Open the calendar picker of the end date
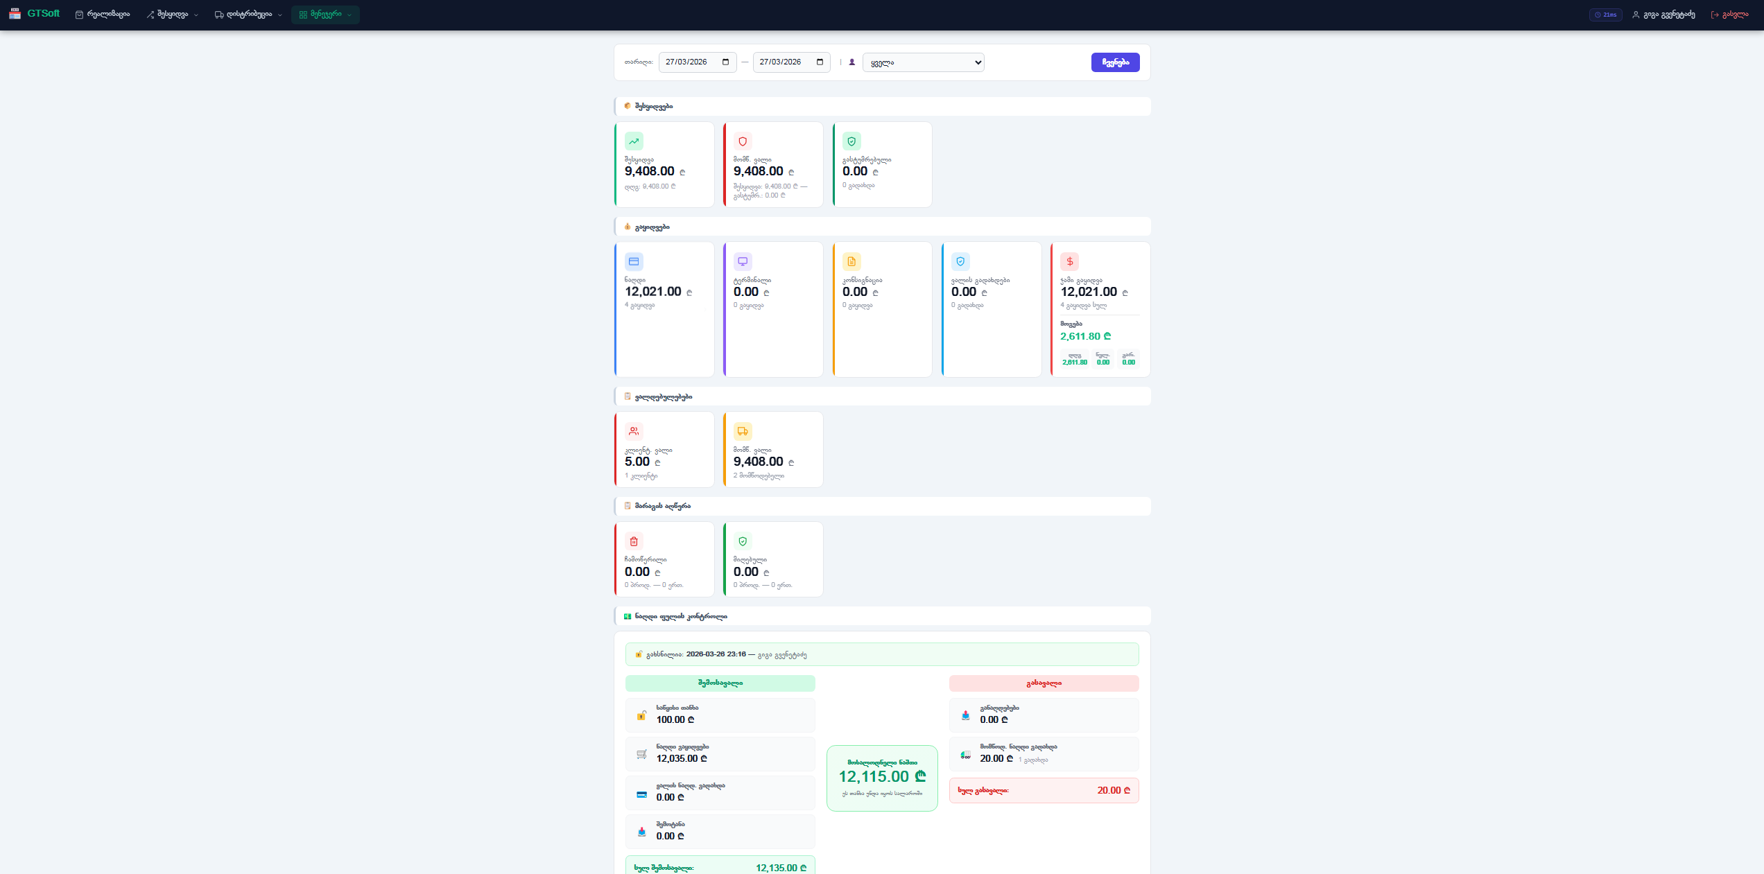 tap(820, 62)
